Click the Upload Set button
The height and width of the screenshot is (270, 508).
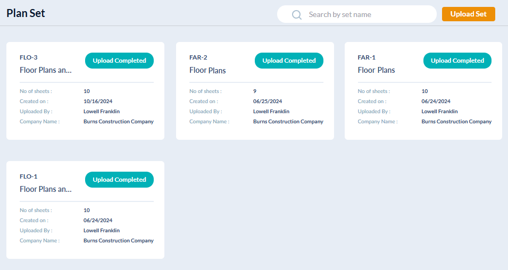pyautogui.click(x=468, y=14)
